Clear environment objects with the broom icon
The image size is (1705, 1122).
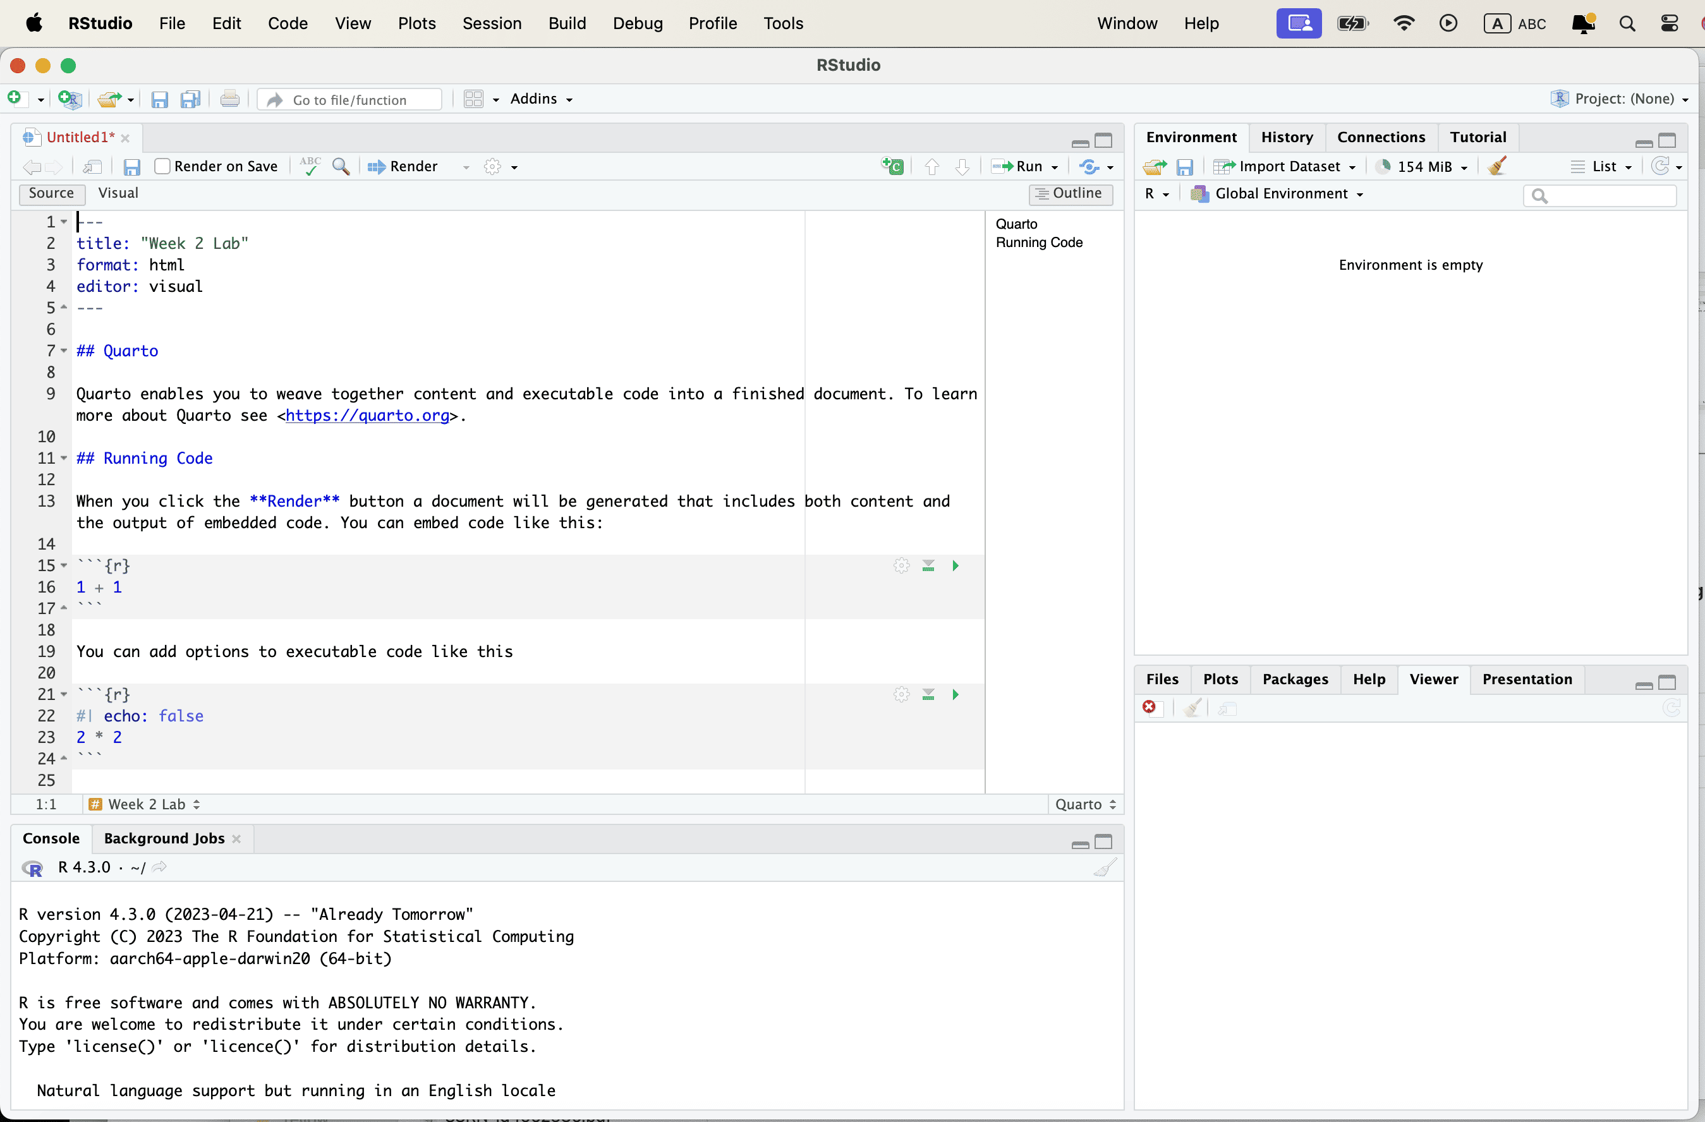(x=1496, y=166)
